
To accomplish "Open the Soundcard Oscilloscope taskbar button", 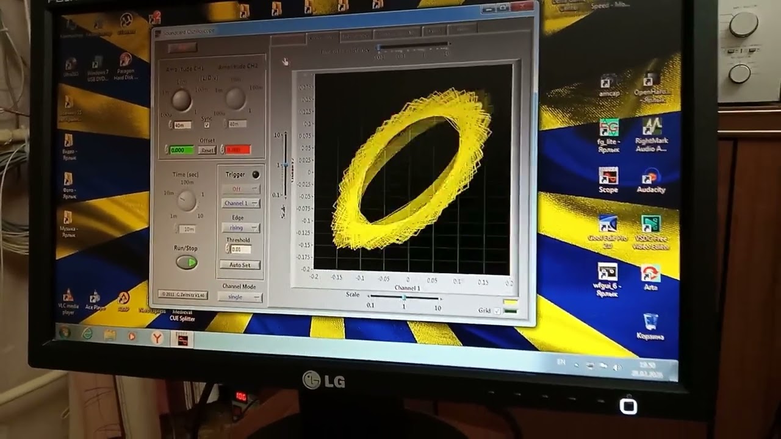I will click(182, 339).
